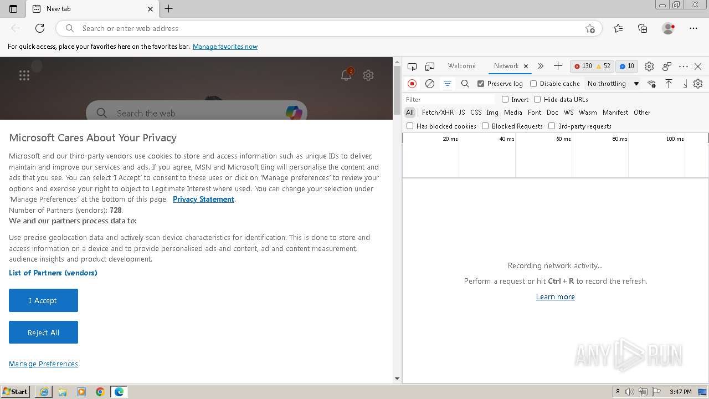Open the 10 issues badge
The image size is (709, 399).
pyautogui.click(x=626, y=66)
